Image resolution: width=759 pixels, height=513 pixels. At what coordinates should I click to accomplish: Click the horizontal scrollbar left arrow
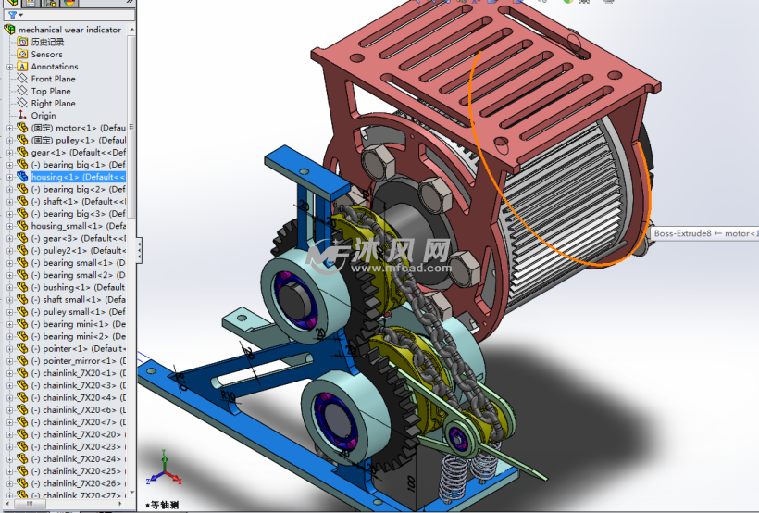[x=8, y=504]
